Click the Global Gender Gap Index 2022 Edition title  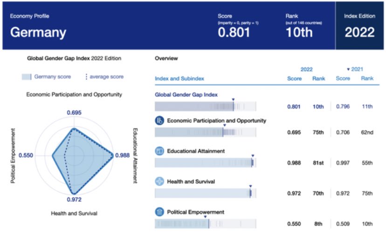point(74,58)
